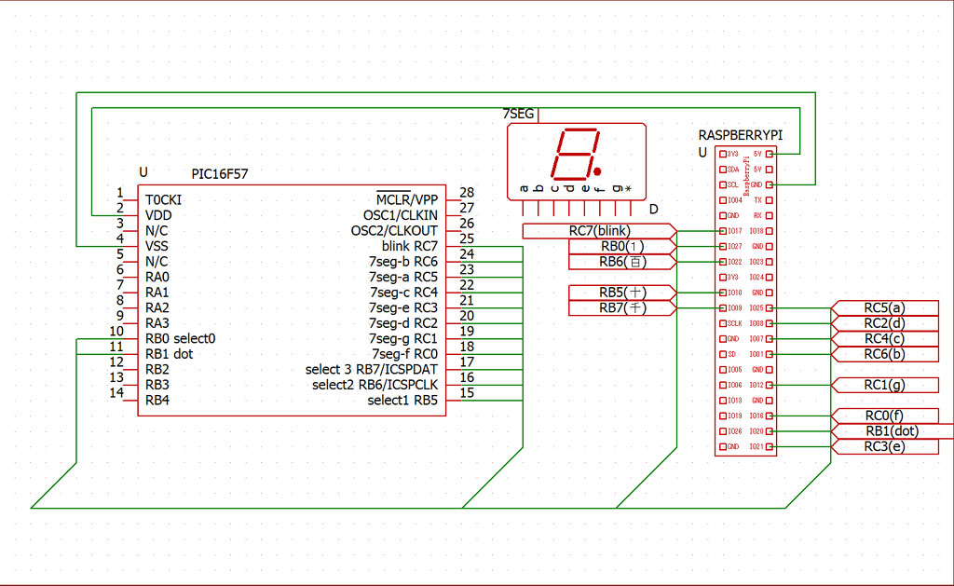
Task: Click the 7seg-g RC1 pin label
Action: [x=403, y=338]
